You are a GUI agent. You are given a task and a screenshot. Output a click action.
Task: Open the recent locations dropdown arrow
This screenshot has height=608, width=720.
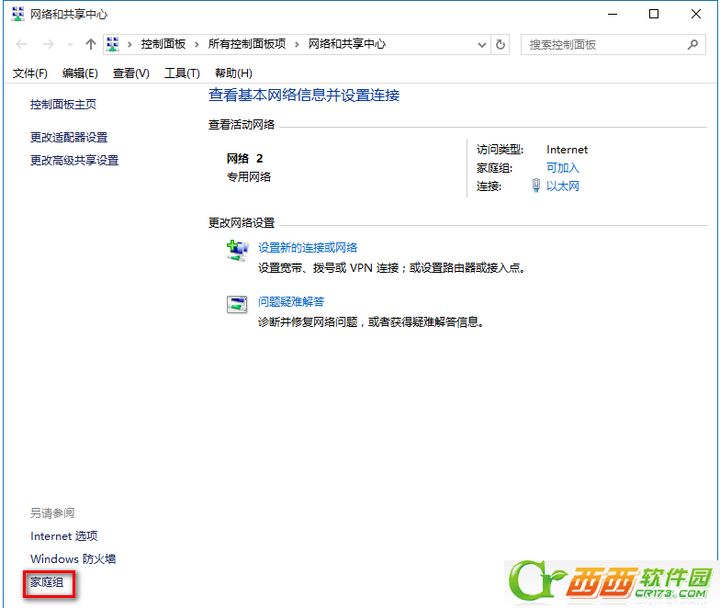70,44
